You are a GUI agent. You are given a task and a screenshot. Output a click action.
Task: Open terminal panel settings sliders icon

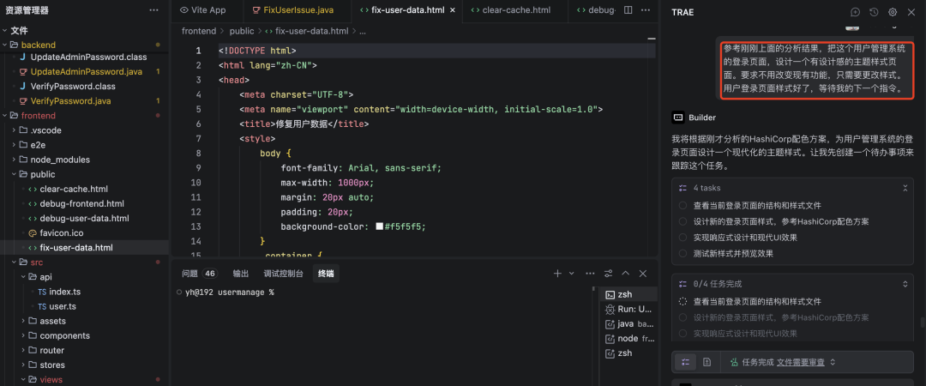click(608, 274)
